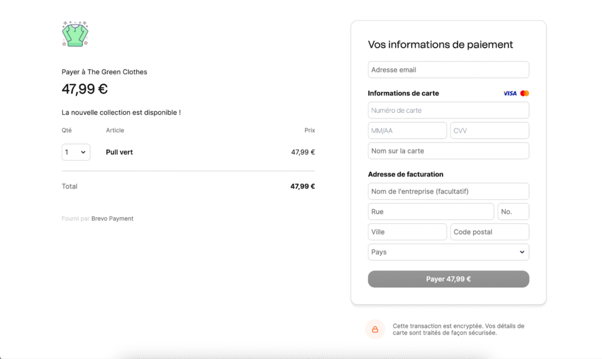The image size is (602, 359).
Task: Click the Code postal field
Action: point(489,232)
